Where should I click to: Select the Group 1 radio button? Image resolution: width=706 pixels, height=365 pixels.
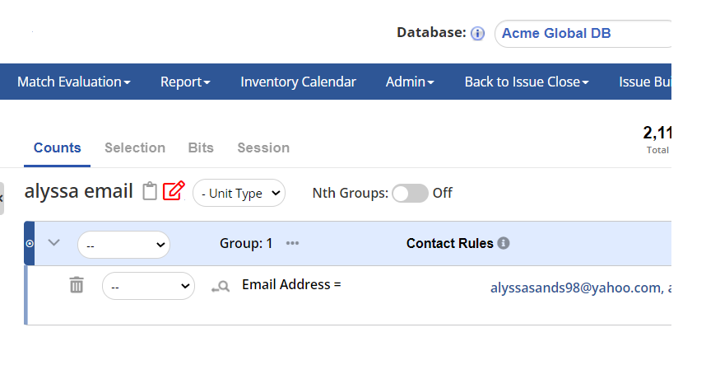[x=30, y=244]
